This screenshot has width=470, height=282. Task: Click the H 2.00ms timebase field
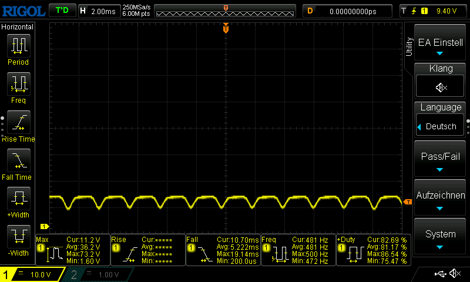coord(99,11)
